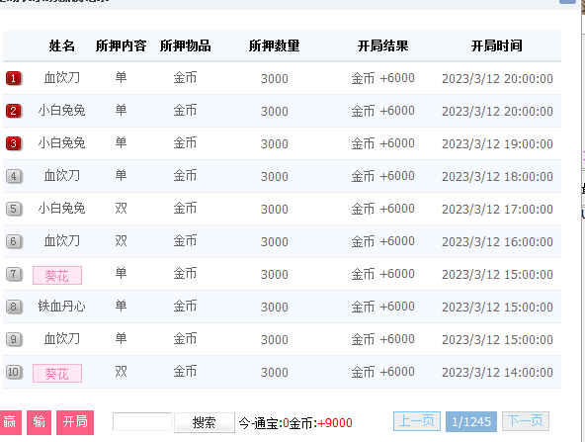Click the gray rank 10 badge
The image size is (585, 442).
pos(14,372)
